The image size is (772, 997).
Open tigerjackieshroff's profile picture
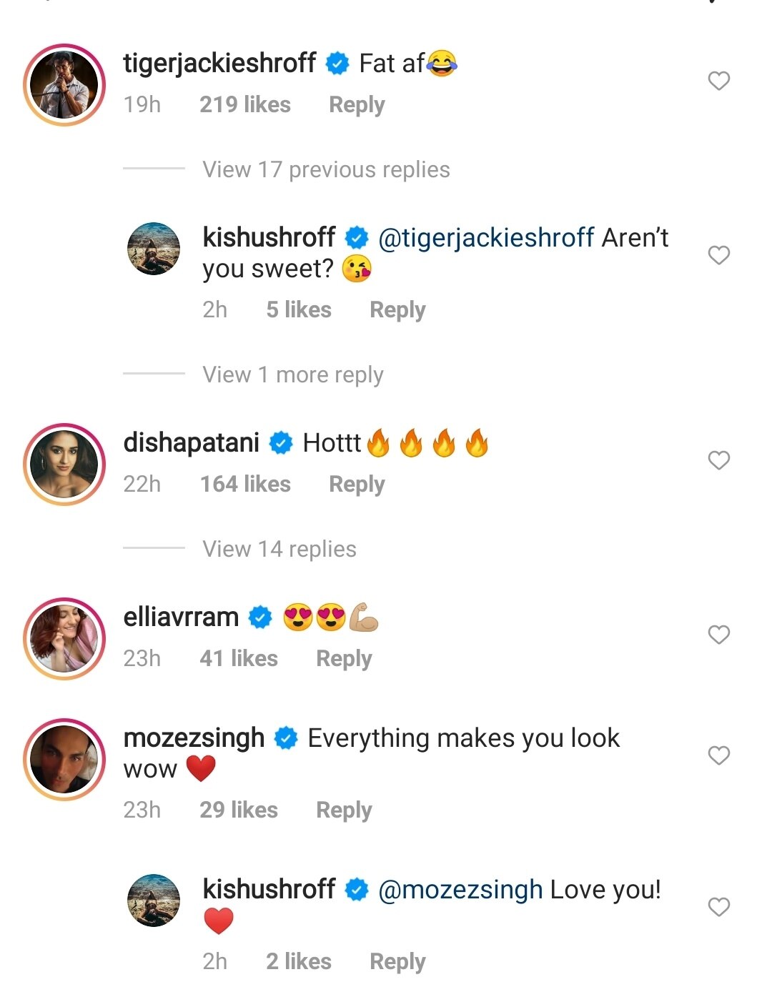click(x=64, y=84)
